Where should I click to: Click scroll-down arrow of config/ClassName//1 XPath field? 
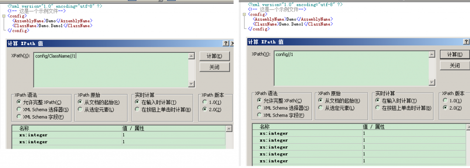pyautogui.click(x=191, y=84)
